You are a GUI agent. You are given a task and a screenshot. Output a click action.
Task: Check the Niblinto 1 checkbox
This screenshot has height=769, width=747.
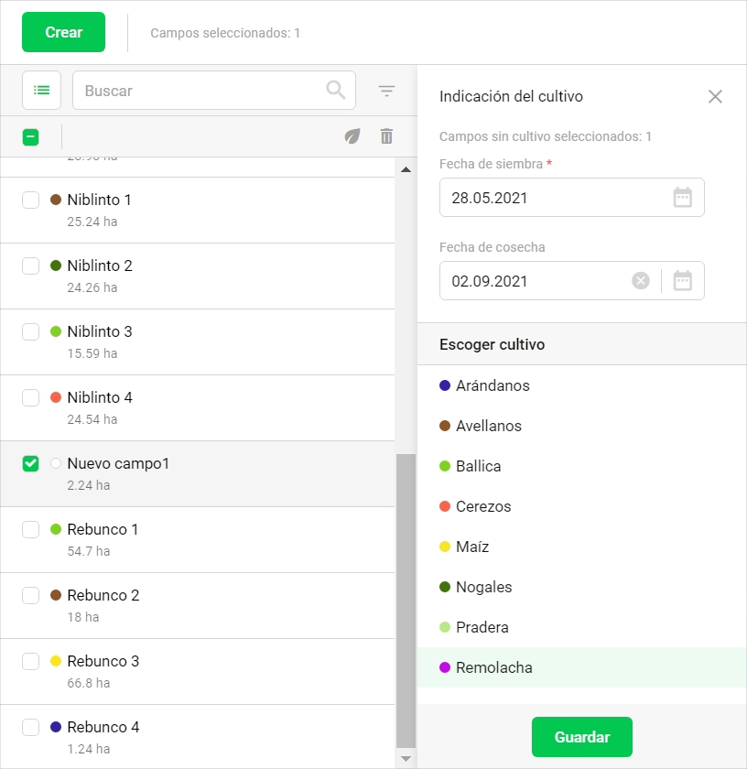(x=31, y=200)
